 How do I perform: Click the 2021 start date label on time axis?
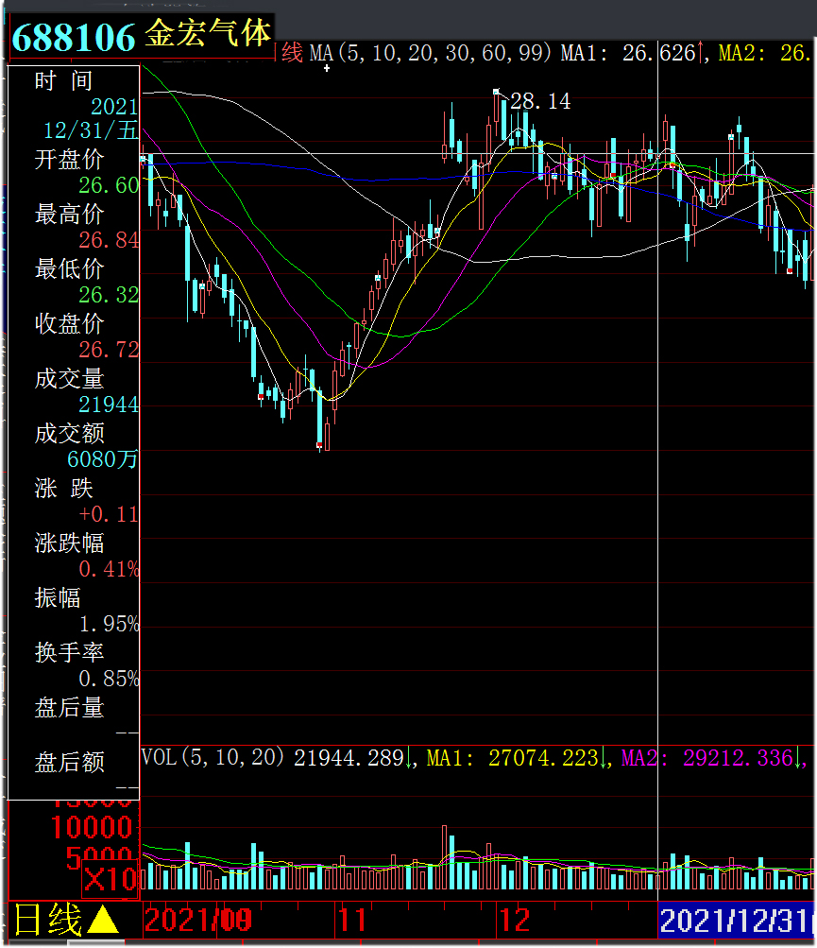tap(198, 921)
